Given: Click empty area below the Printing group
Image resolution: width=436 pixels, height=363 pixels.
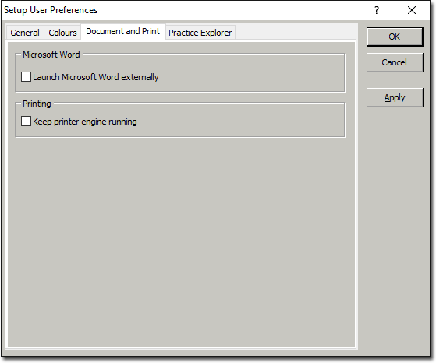Looking at the screenshot, I should pos(181,241).
